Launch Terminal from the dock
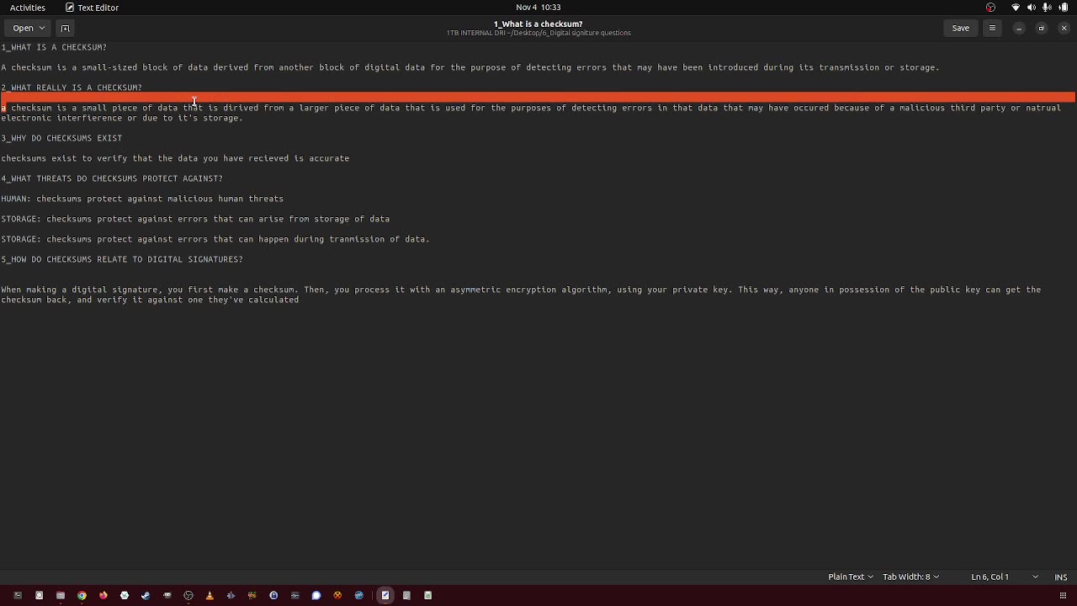Viewport: 1077px width, 606px height. 18,595
